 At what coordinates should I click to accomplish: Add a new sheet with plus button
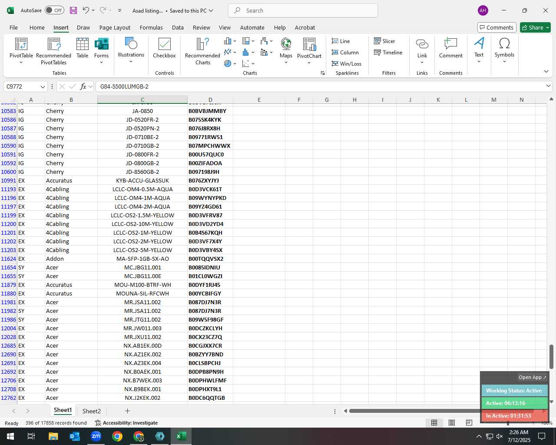pyautogui.click(x=127, y=411)
